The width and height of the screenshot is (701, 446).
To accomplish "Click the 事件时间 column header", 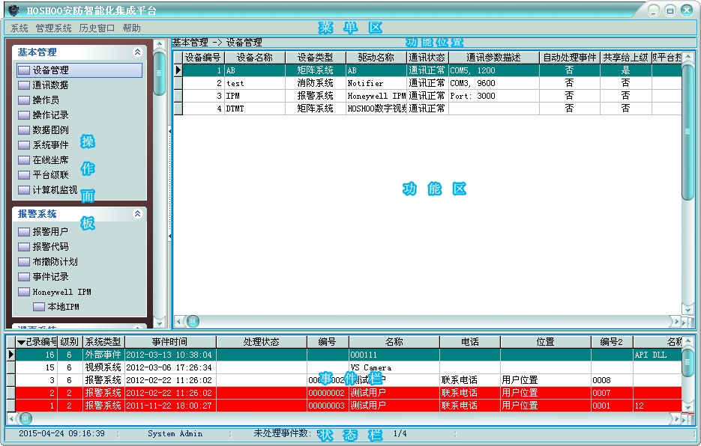I will (x=169, y=342).
